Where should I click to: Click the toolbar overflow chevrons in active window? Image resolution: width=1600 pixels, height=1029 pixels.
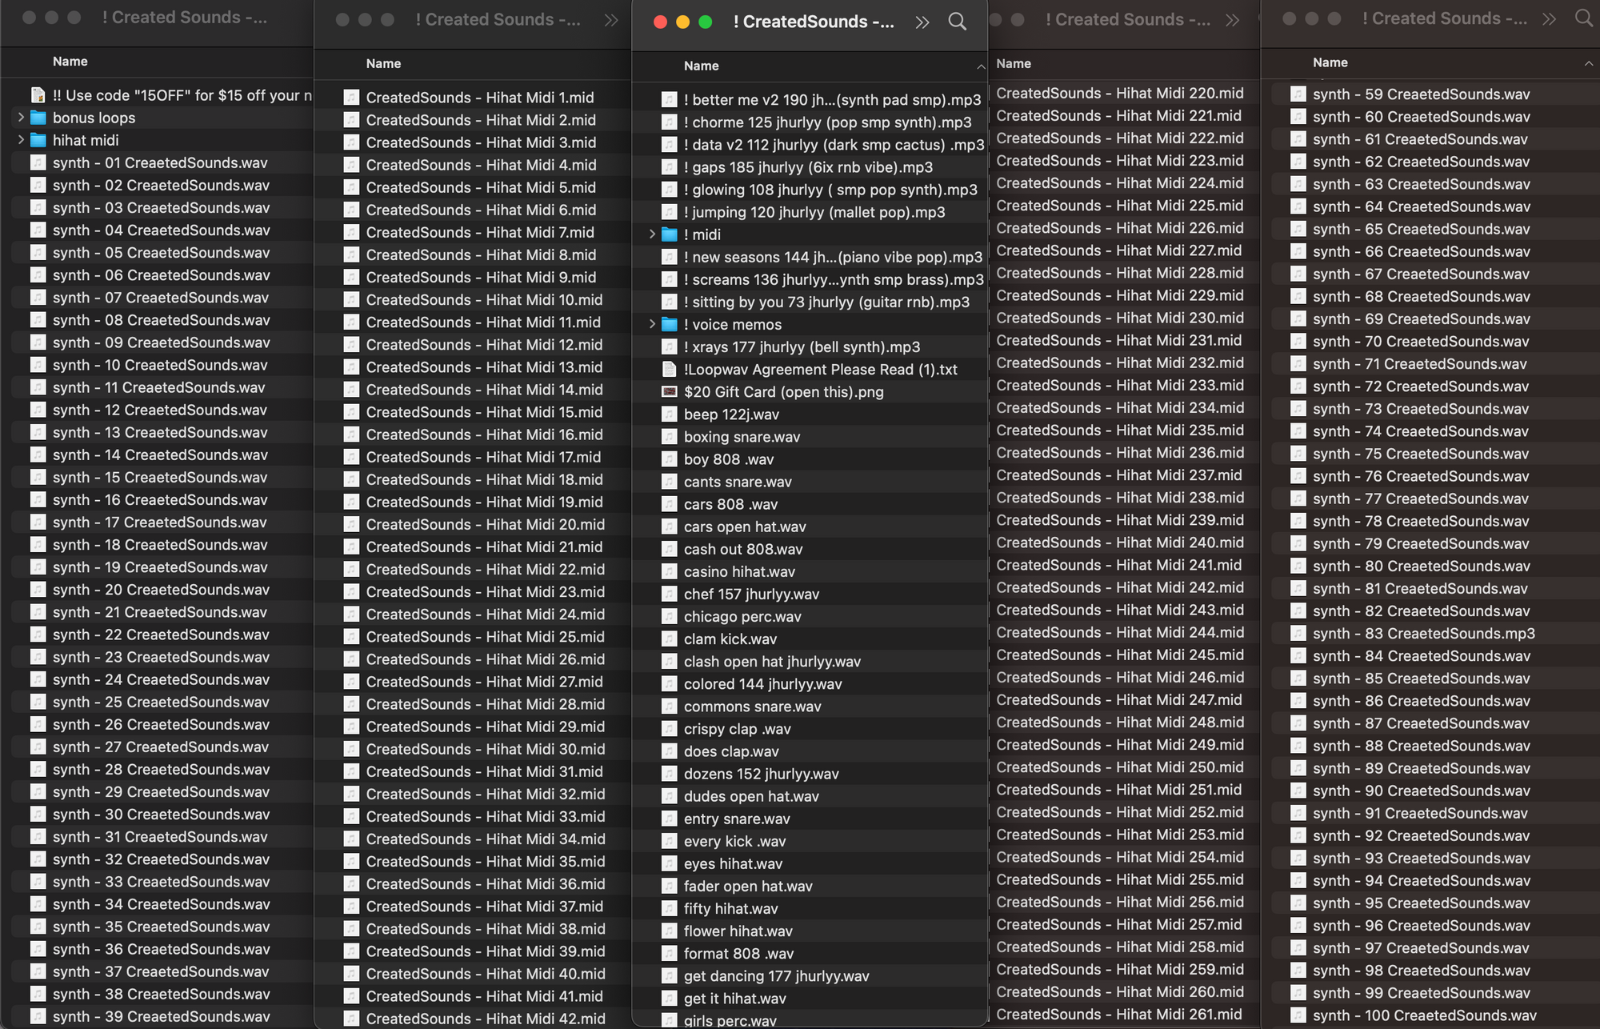tap(922, 22)
